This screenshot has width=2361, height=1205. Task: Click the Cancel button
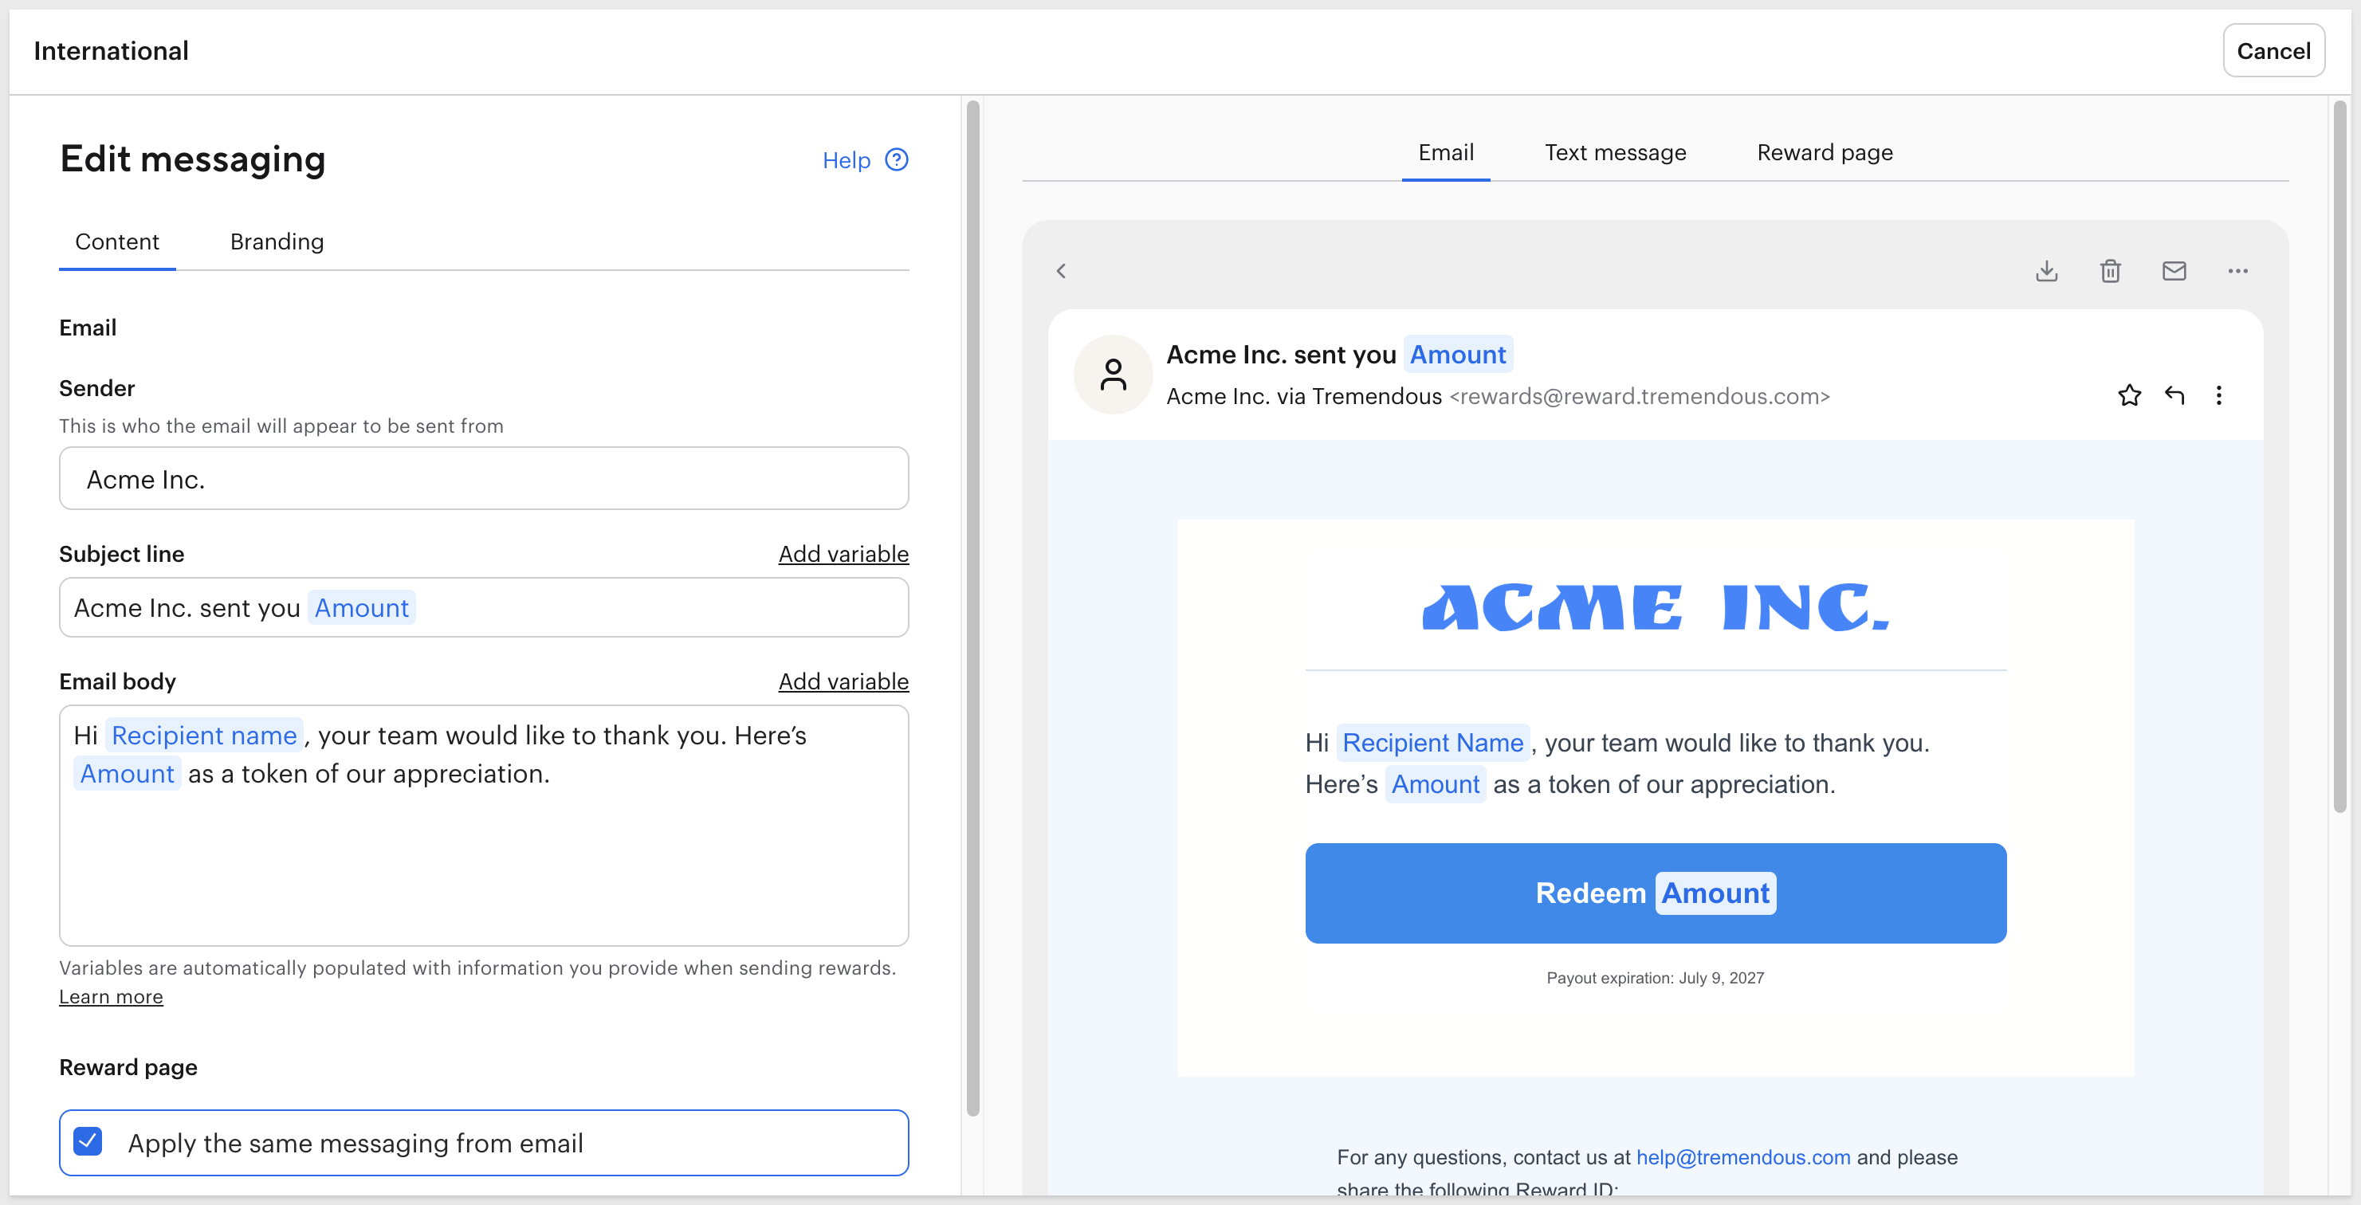pos(2274,50)
